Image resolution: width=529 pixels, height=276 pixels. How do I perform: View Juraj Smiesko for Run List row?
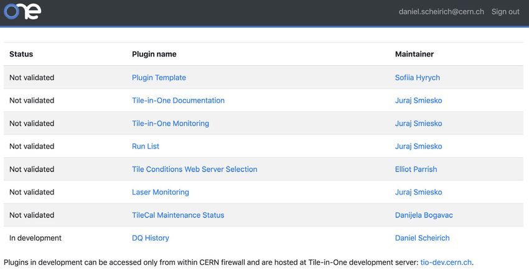[x=418, y=146]
